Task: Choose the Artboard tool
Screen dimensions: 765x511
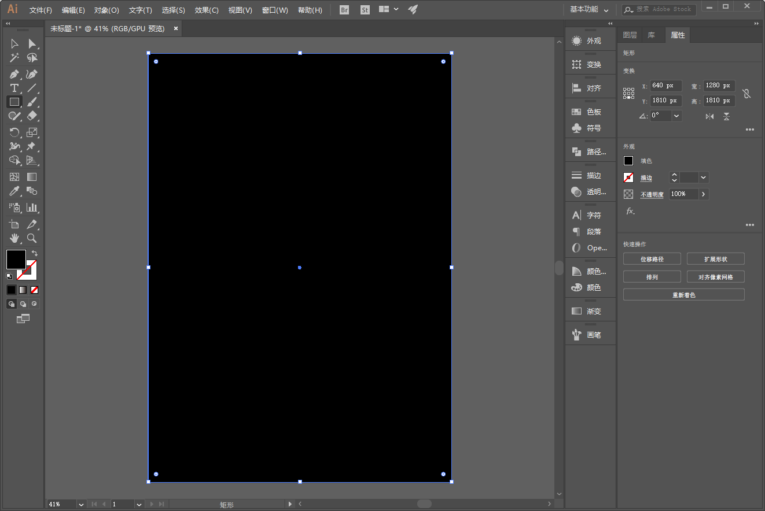Action: tap(14, 224)
